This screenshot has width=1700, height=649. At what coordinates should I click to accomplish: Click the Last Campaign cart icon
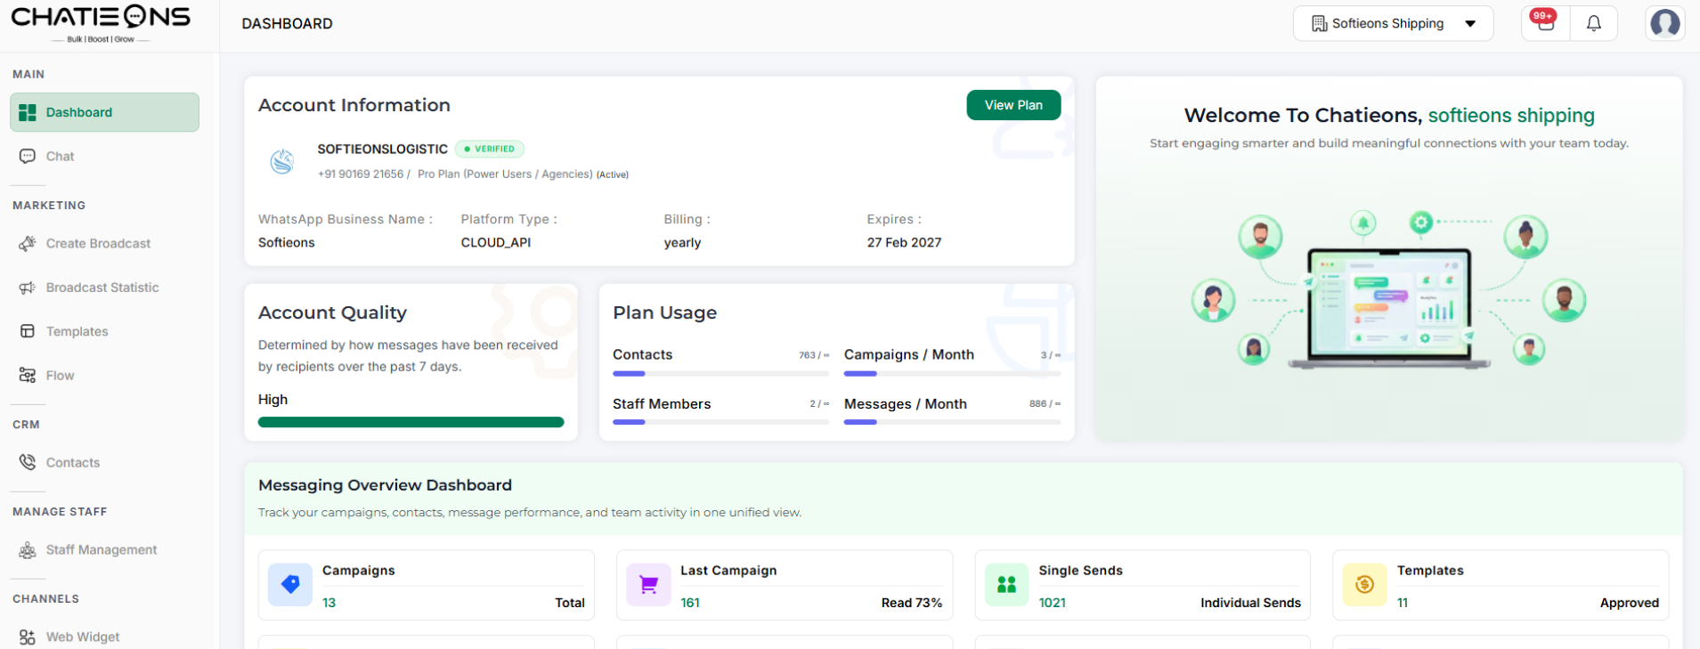point(648,585)
